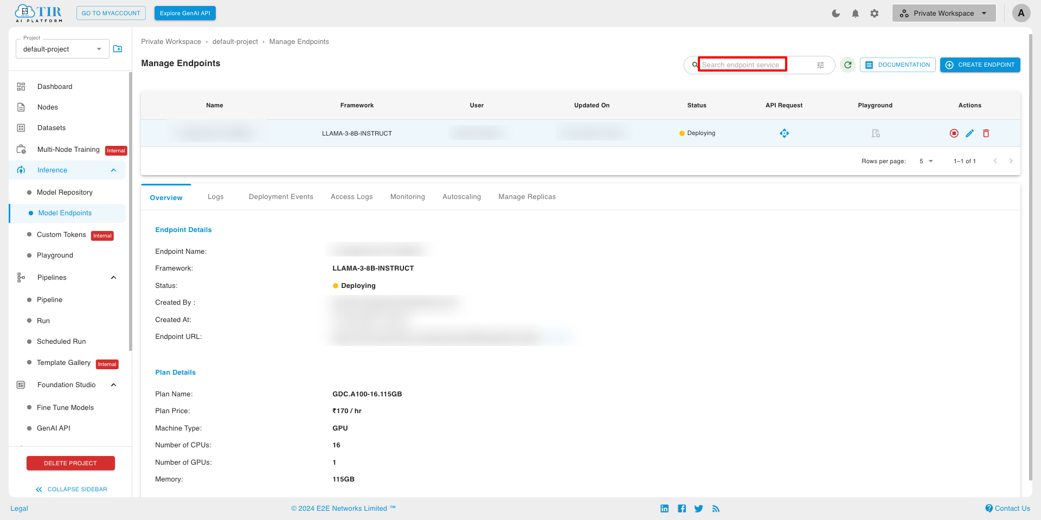
Task: Collapse the Inference sidebar section
Action: click(113, 170)
